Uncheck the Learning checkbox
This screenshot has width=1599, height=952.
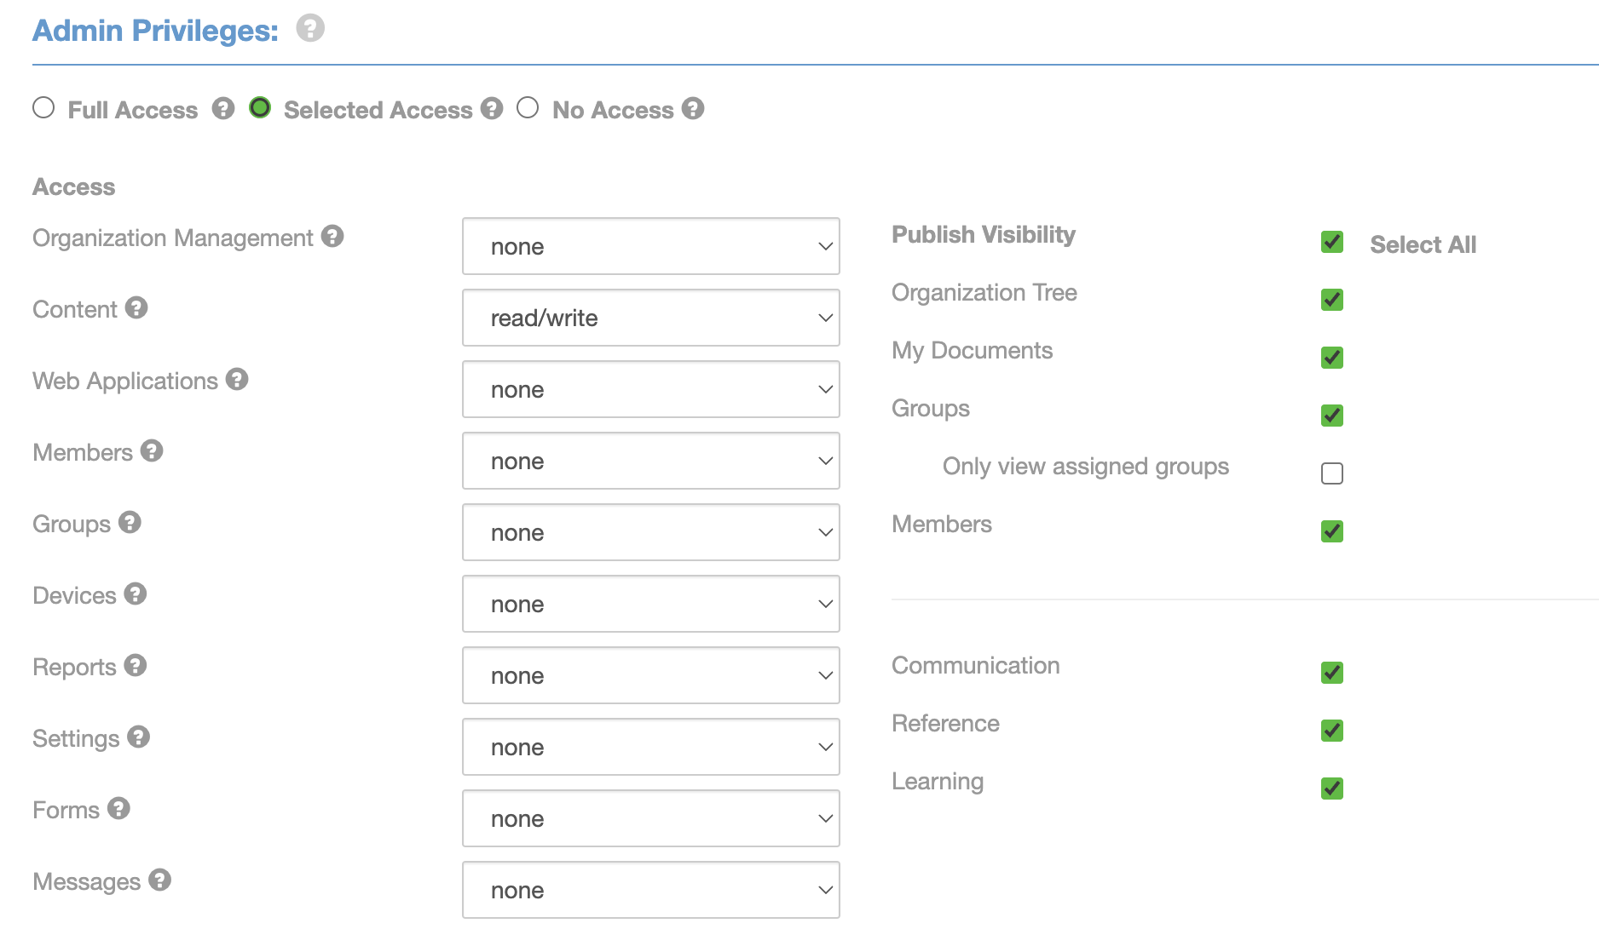tap(1332, 789)
